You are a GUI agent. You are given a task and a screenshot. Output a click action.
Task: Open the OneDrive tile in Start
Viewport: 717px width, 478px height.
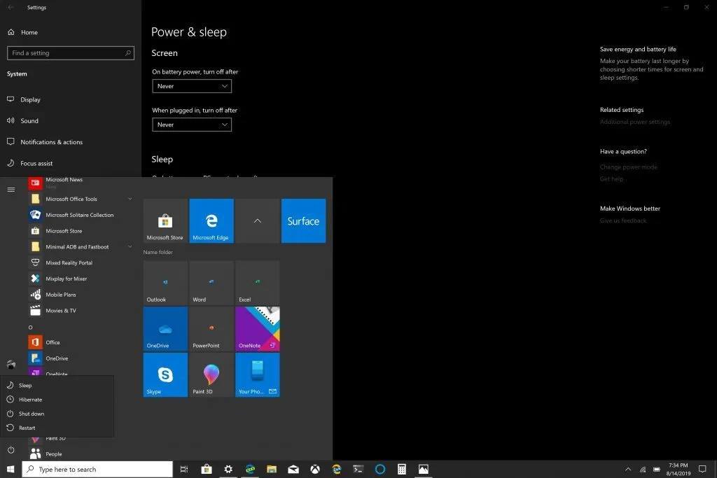coord(165,328)
